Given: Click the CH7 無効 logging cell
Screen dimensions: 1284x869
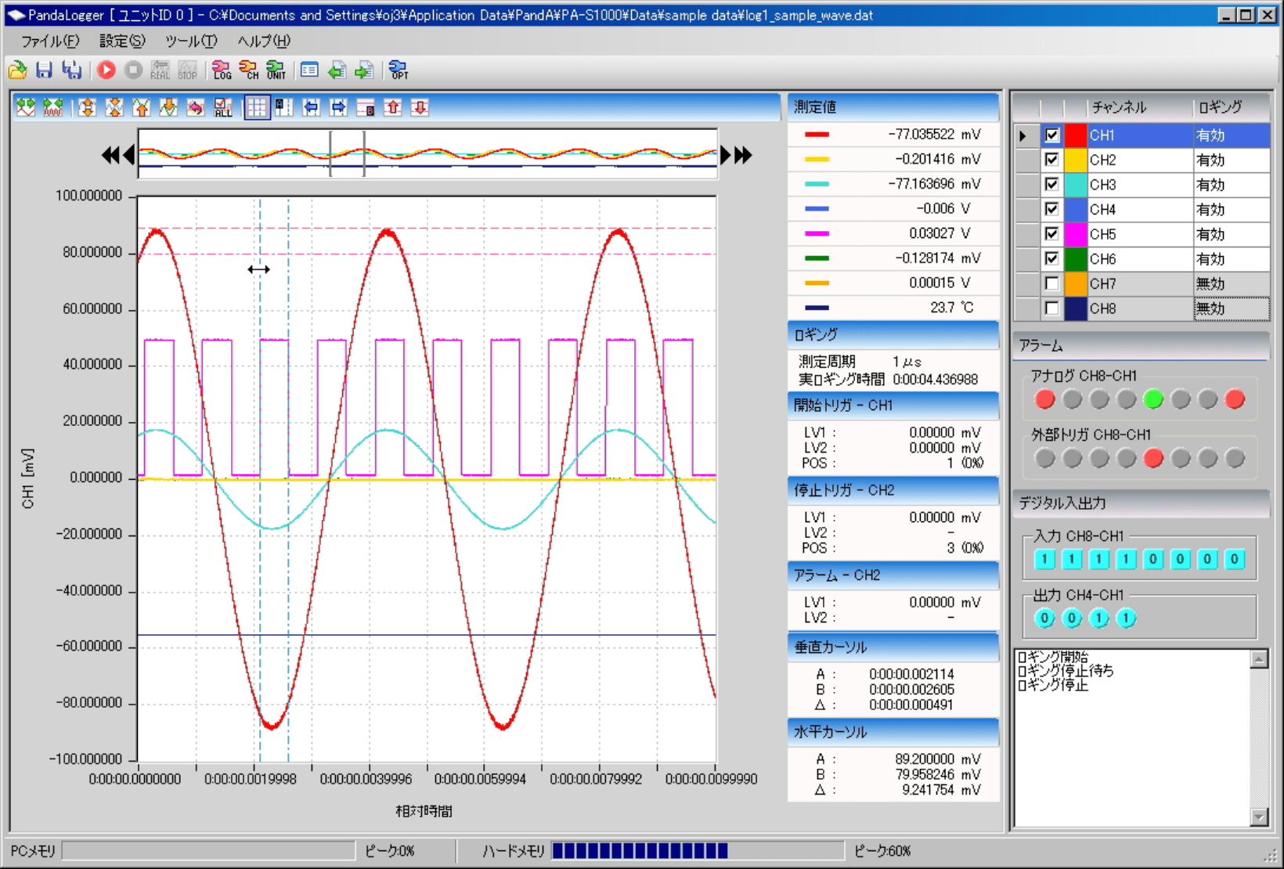Looking at the screenshot, I should [x=1231, y=283].
